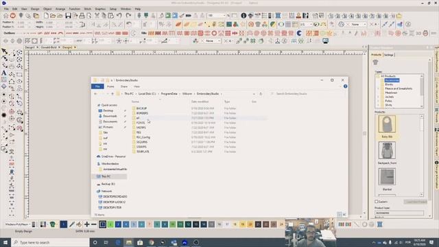Open Chrome from the taskbar
The image size is (439, 247).
click(x=151, y=242)
